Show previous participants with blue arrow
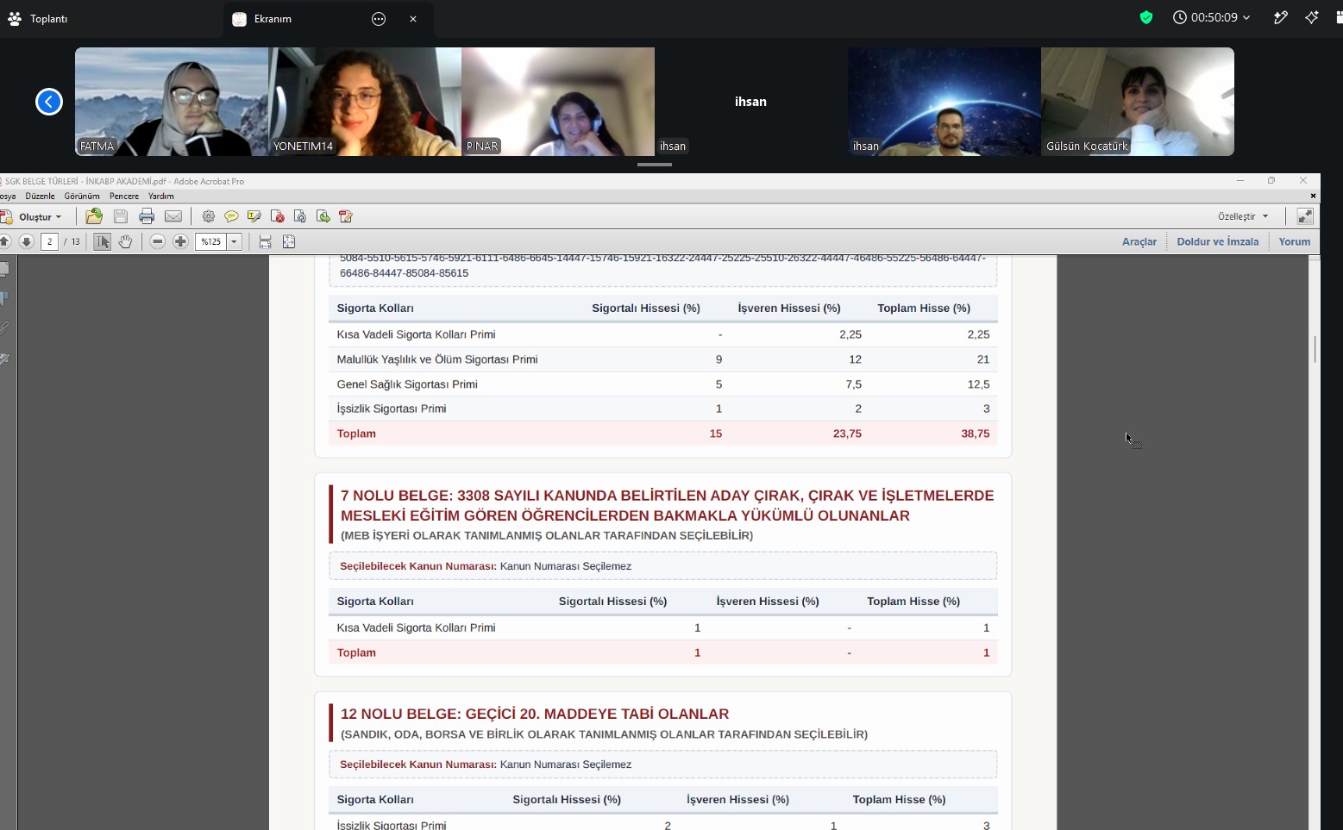This screenshot has height=830, width=1343. 49,102
